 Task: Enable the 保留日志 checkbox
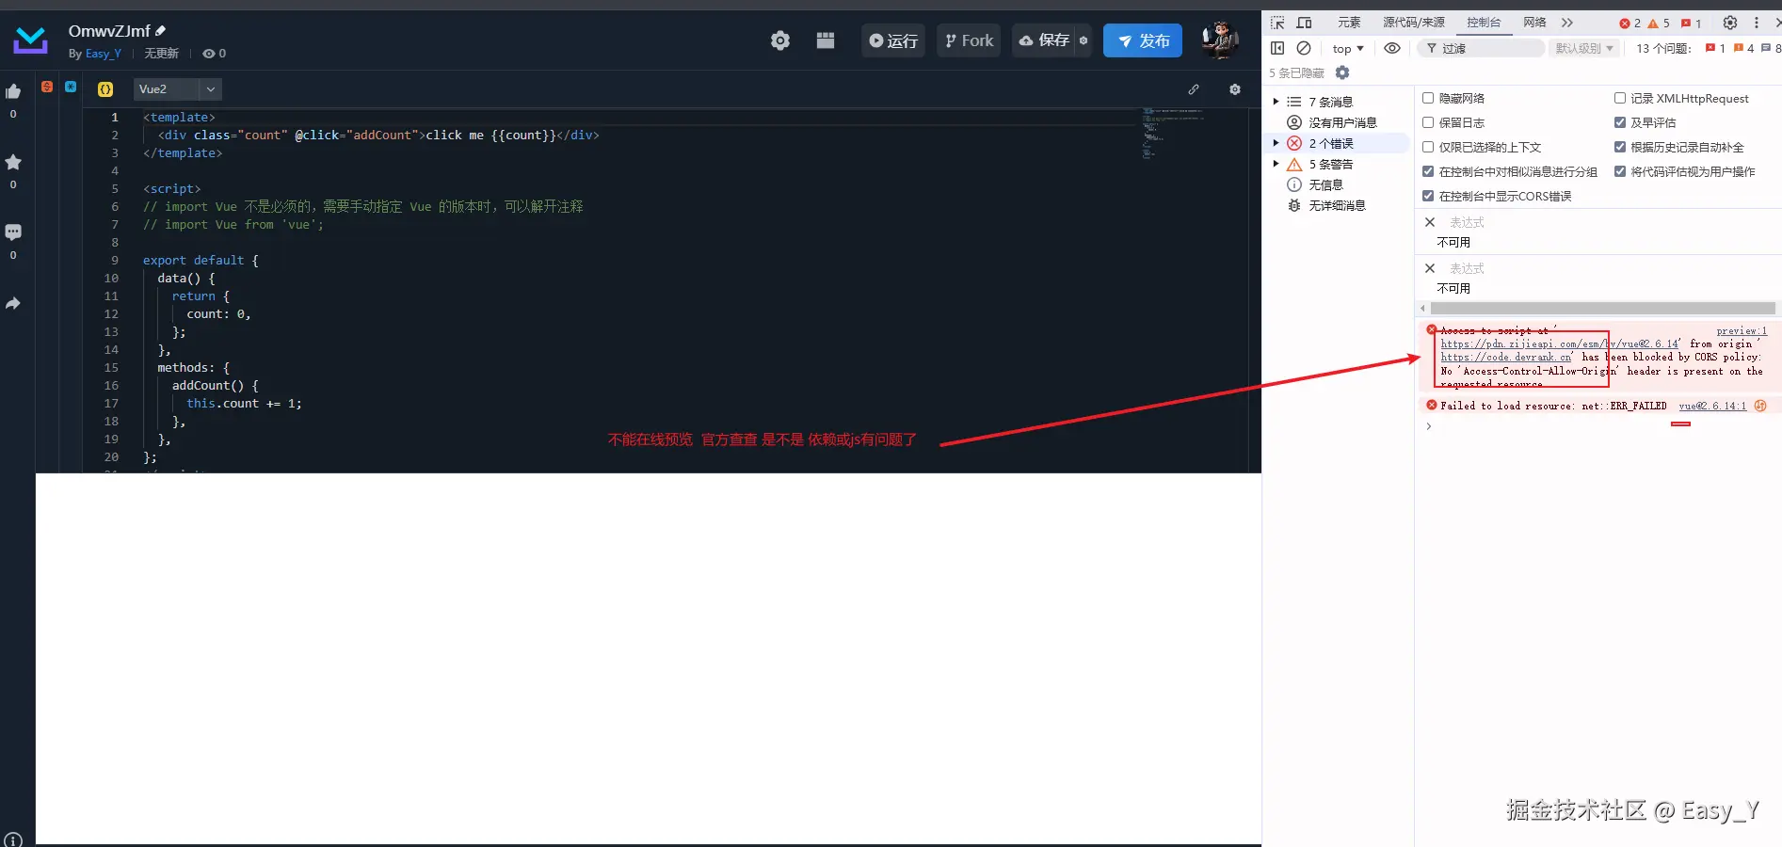(1428, 122)
